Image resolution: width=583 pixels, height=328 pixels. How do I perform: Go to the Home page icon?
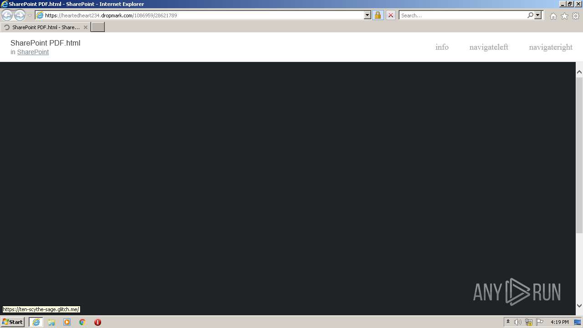[553, 16]
